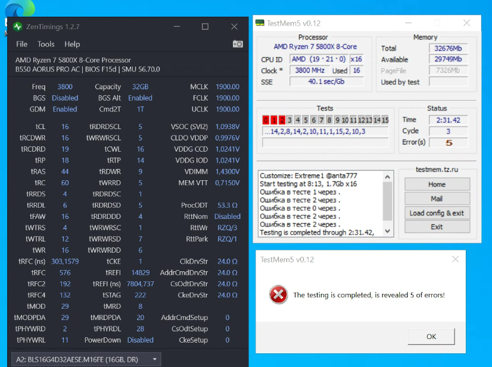Click the PageFile value 7326Mb
492x367 pixels.
coord(448,71)
